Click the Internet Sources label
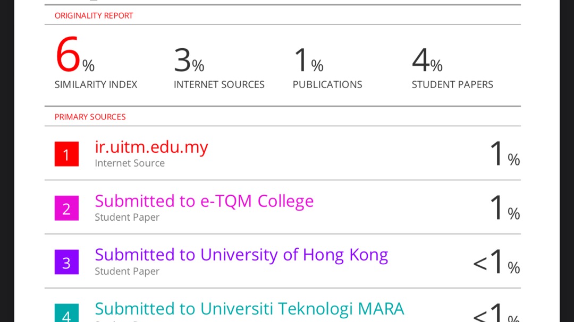 219,84
